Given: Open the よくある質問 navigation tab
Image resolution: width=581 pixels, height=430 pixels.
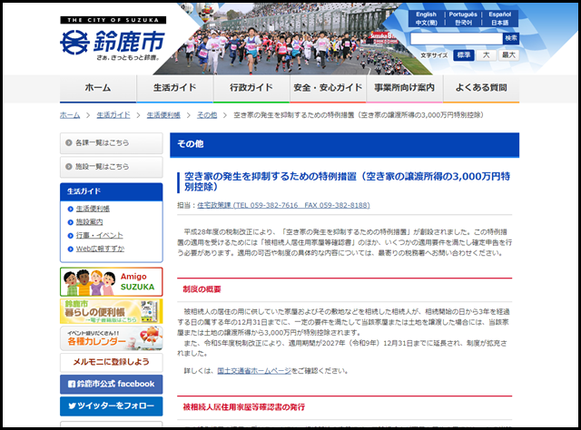Looking at the screenshot, I should tap(481, 89).
